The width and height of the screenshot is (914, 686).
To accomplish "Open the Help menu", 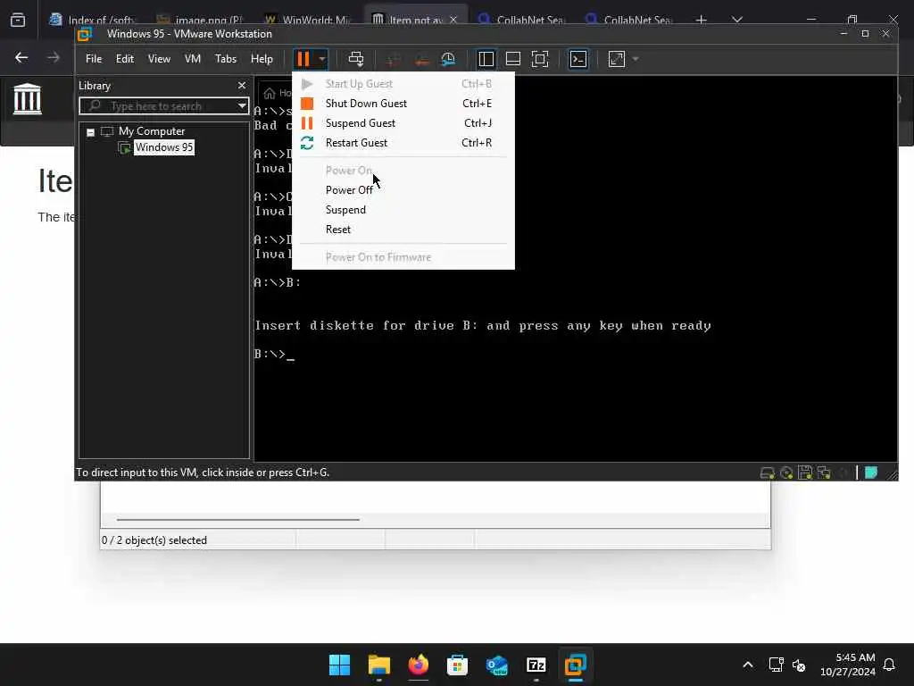I will click(x=262, y=59).
